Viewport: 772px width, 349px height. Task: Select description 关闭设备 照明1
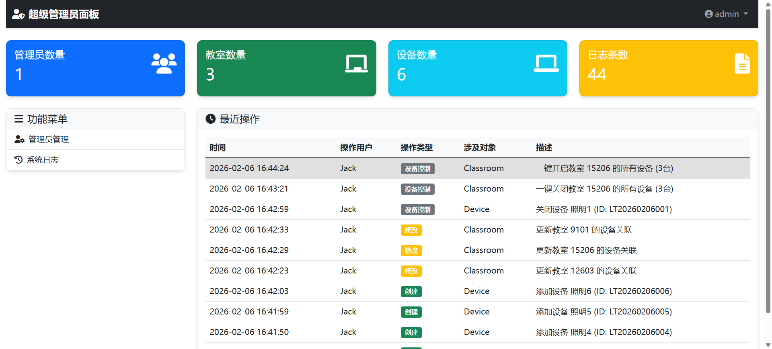pos(604,209)
